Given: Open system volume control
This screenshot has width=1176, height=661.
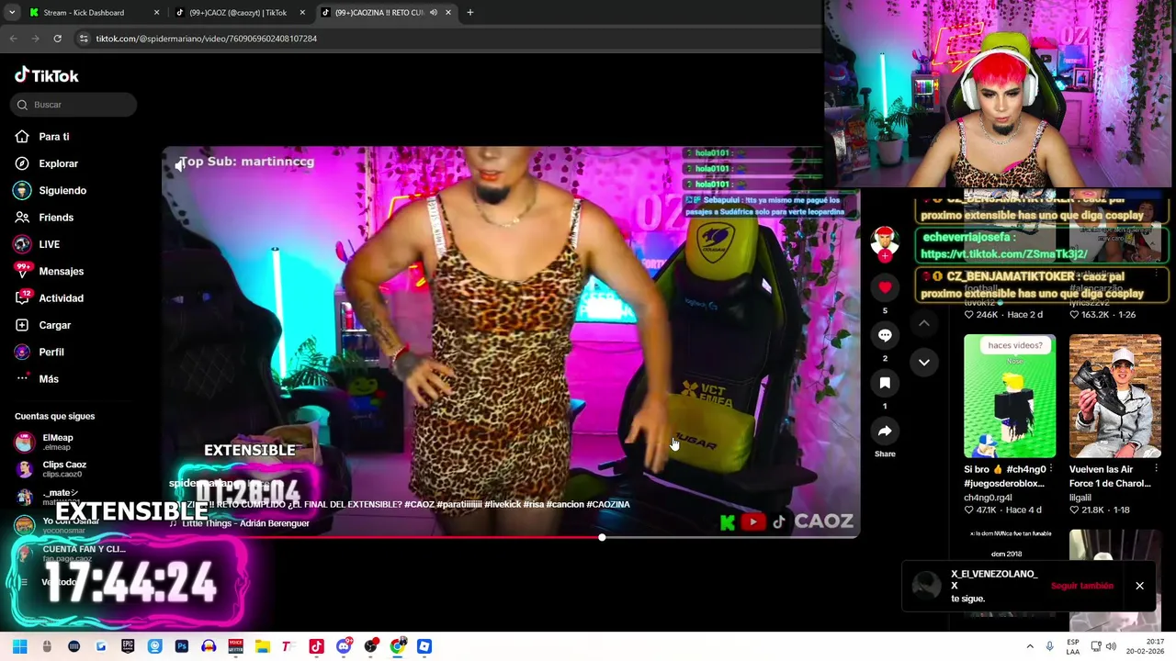Looking at the screenshot, I should point(1111,646).
